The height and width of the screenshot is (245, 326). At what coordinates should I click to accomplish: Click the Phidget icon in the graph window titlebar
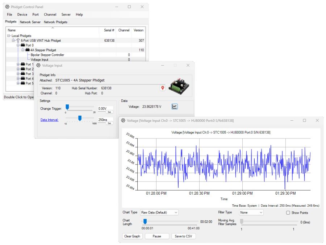[x=123, y=120]
